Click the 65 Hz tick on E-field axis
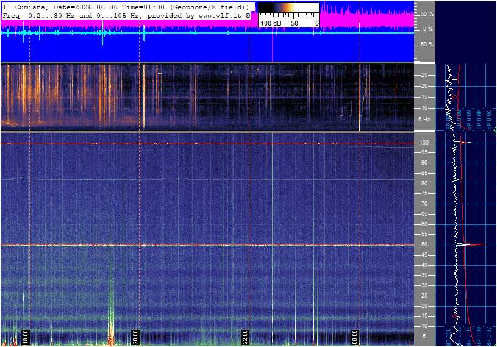Viewport: 497px width, 347px height. [x=424, y=214]
